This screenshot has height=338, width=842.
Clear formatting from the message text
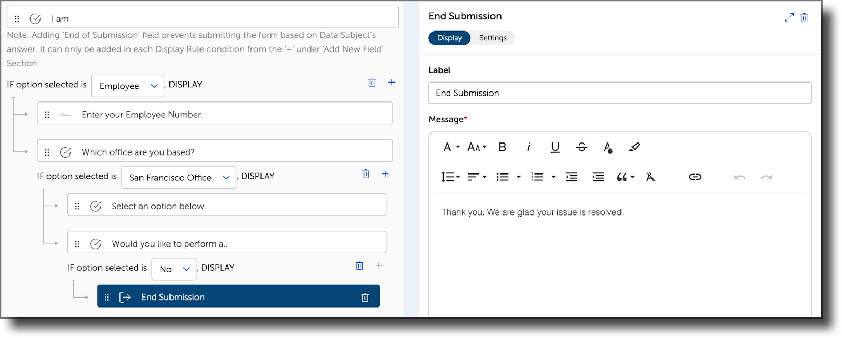click(x=651, y=177)
